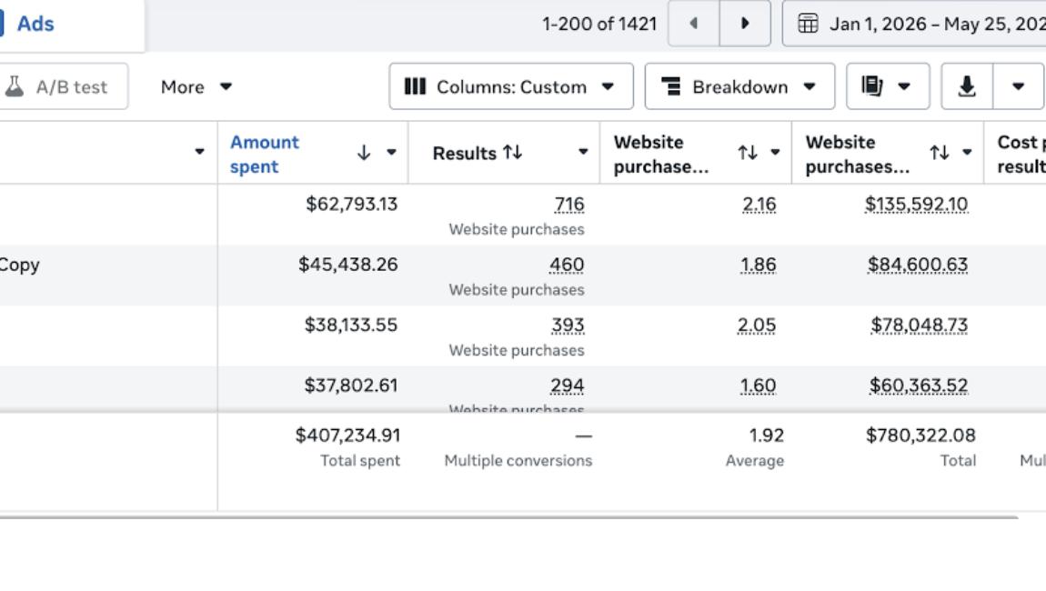1046x591 pixels.
Task: Click the 1.92 average ROAS value
Action: pyautogui.click(x=767, y=436)
